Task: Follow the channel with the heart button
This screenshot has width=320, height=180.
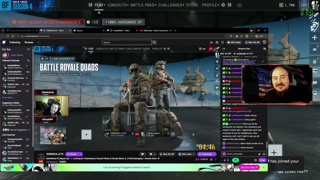Action: point(142,154)
